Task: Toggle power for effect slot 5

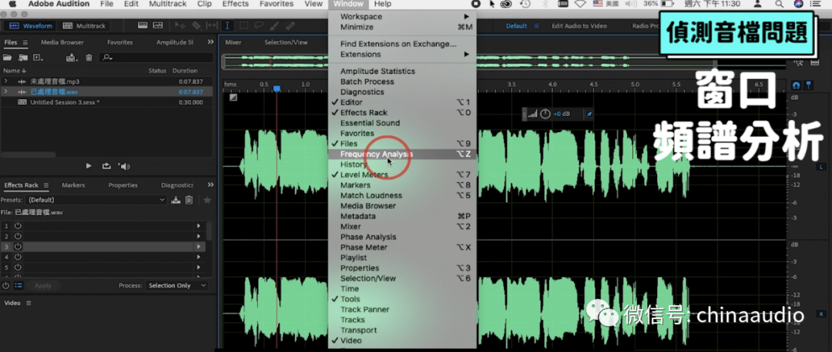Action: point(18,267)
